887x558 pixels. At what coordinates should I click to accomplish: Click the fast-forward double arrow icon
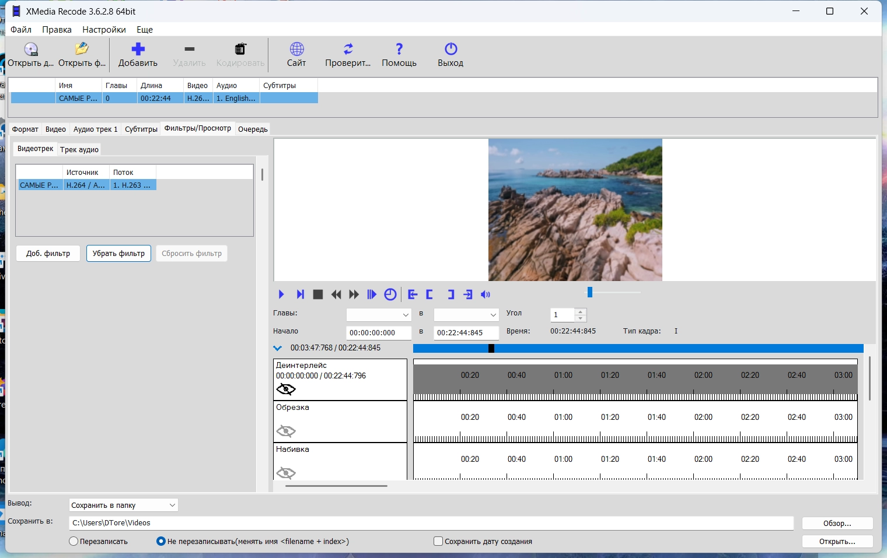point(354,294)
